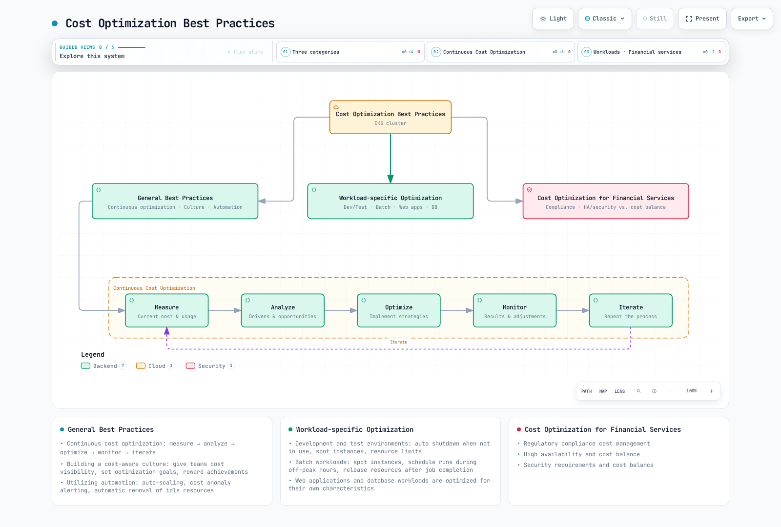Click the Continuous Cost Optimization group label
Image resolution: width=781 pixels, height=527 pixels.
(154, 288)
